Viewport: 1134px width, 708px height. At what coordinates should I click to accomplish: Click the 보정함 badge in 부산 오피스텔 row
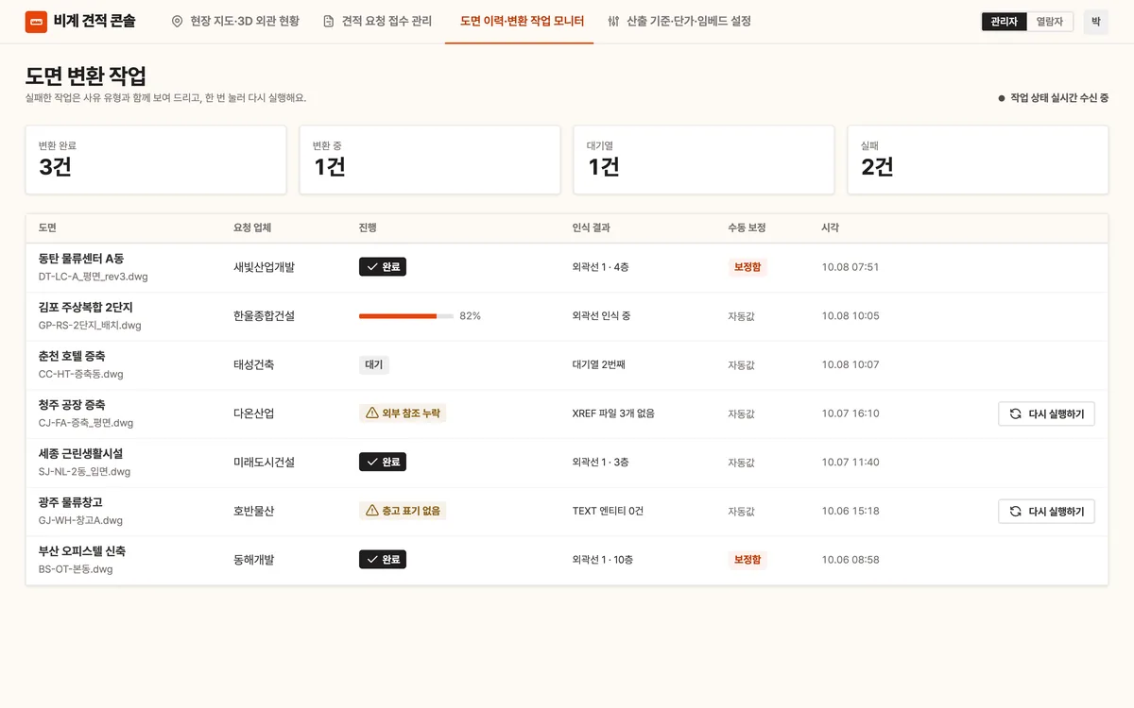[747, 560]
